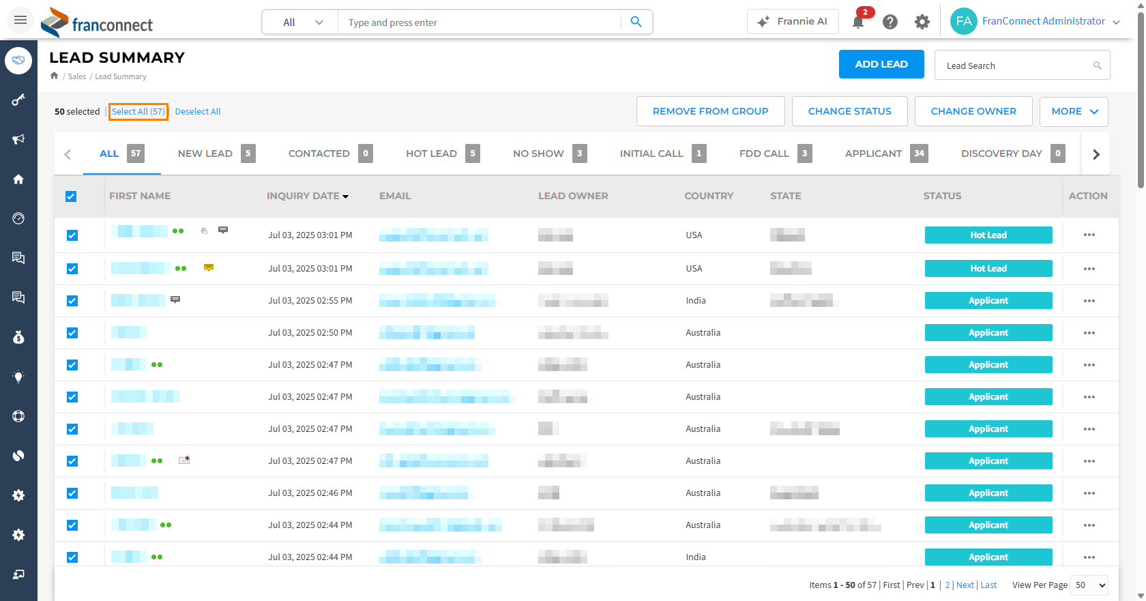Switch to the APPLICANT tab

point(886,153)
